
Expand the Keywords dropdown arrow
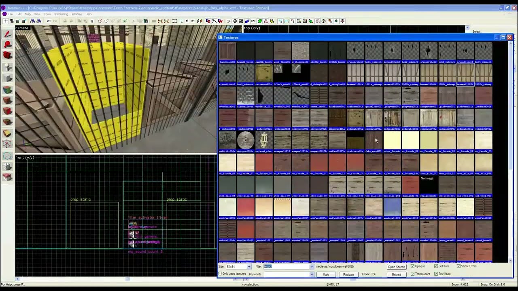(312, 274)
